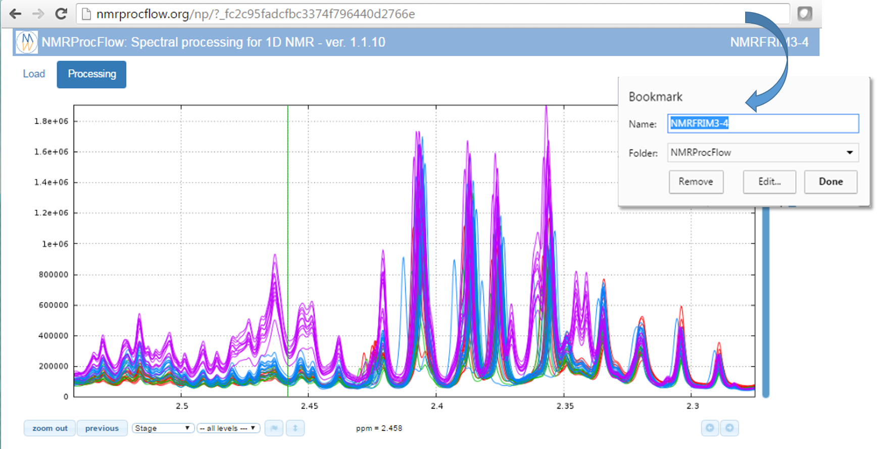This screenshot has width=877, height=449.
Task: Click x-axis label 2.4
Action: point(436,406)
